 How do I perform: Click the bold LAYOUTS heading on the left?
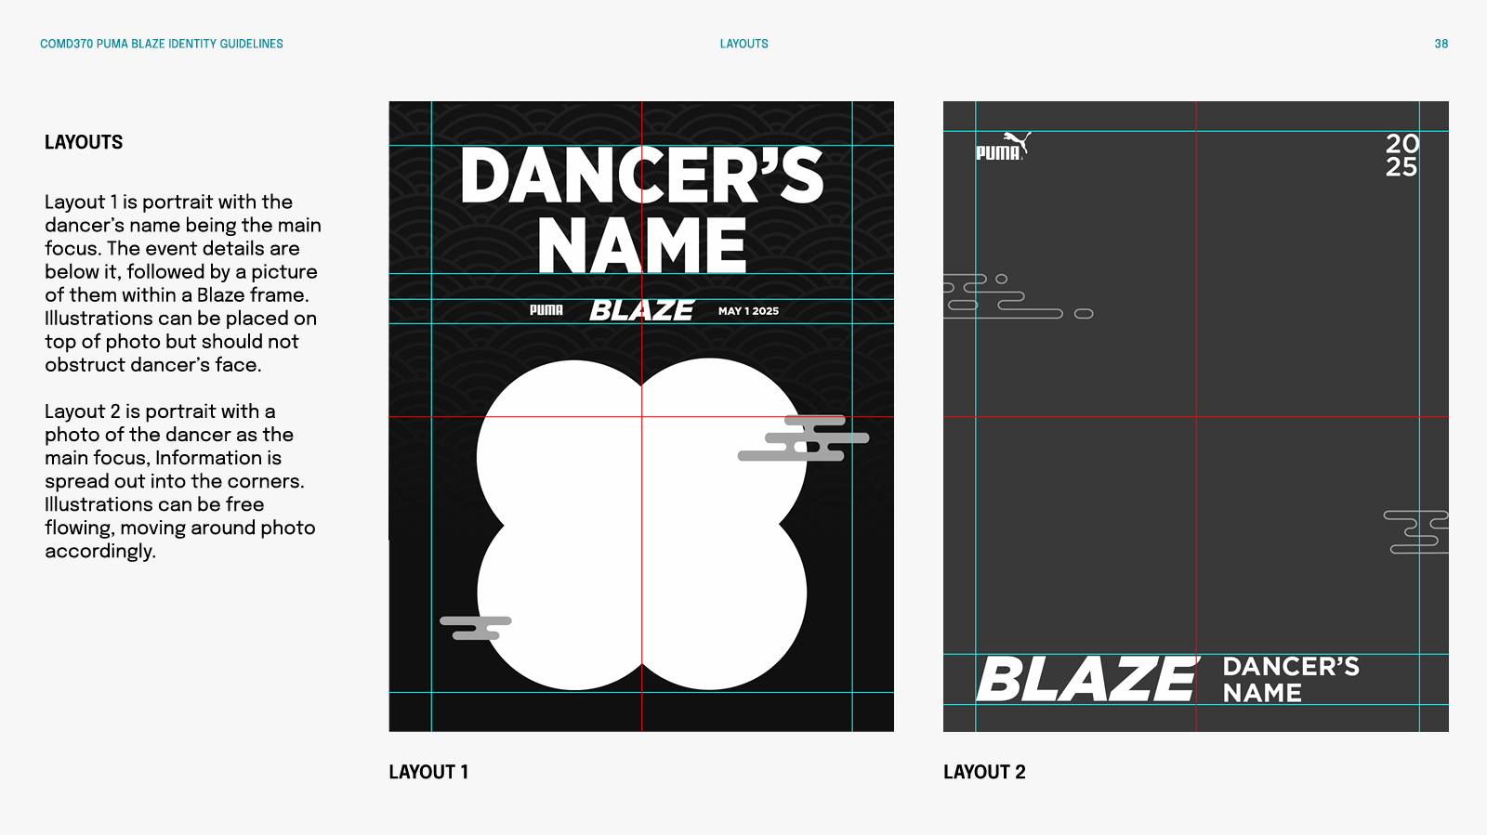coord(84,142)
